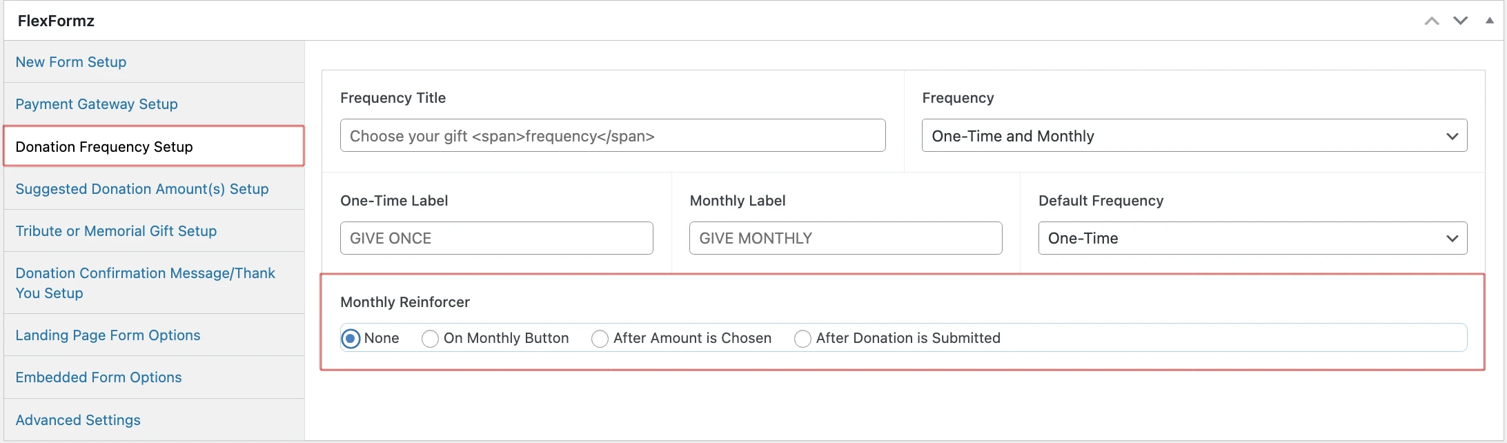Open the Frequency dropdown
The image size is (1507, 443).
point(1194,136)
